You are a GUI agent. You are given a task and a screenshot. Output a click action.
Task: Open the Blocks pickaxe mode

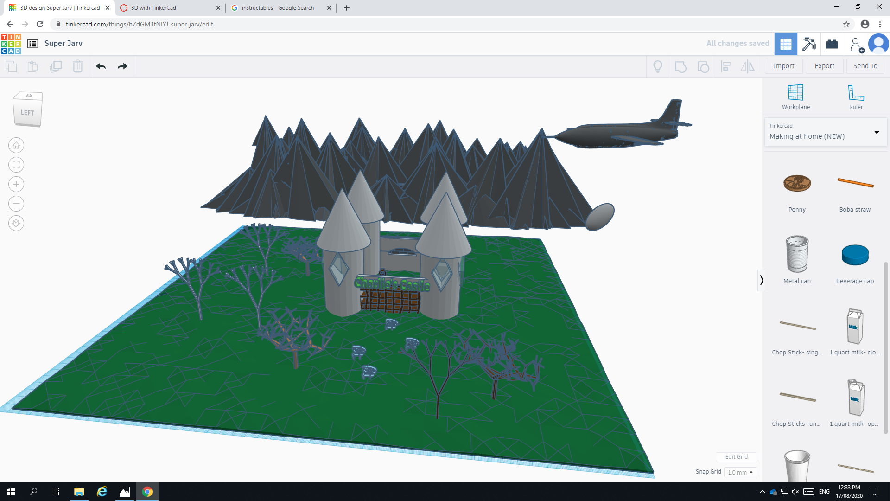809,44
